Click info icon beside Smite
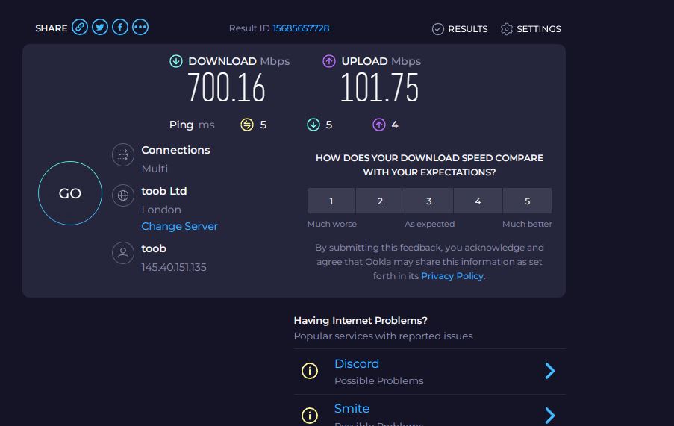The width and height of the screenshot is (674, 426). [310, 416]
